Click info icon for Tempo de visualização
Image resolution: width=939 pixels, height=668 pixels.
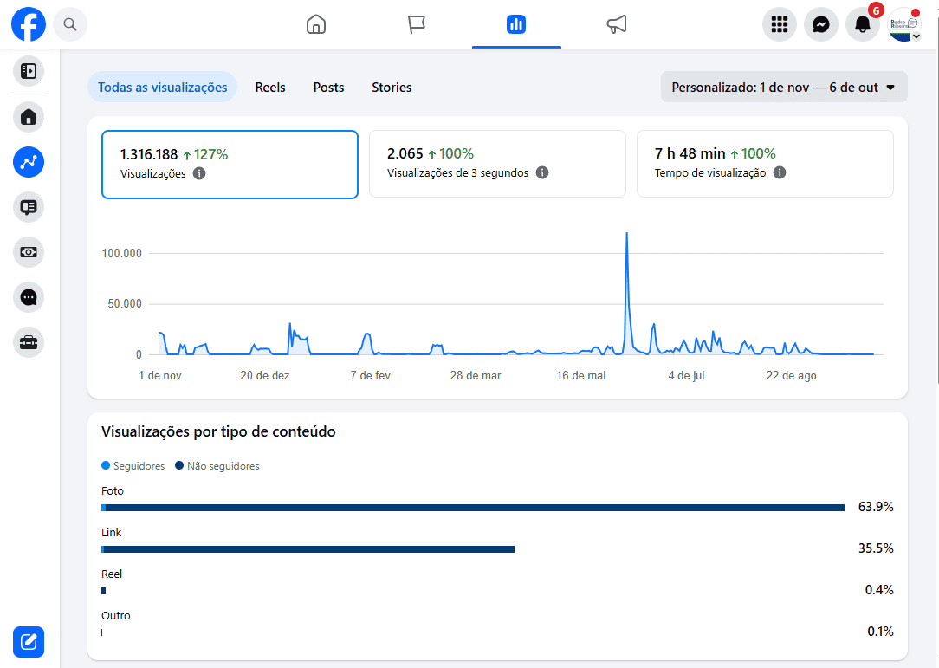click(x=779, y=172)
